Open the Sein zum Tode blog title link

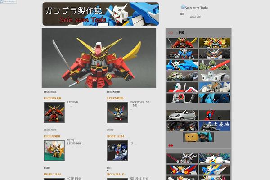(196, 8)
